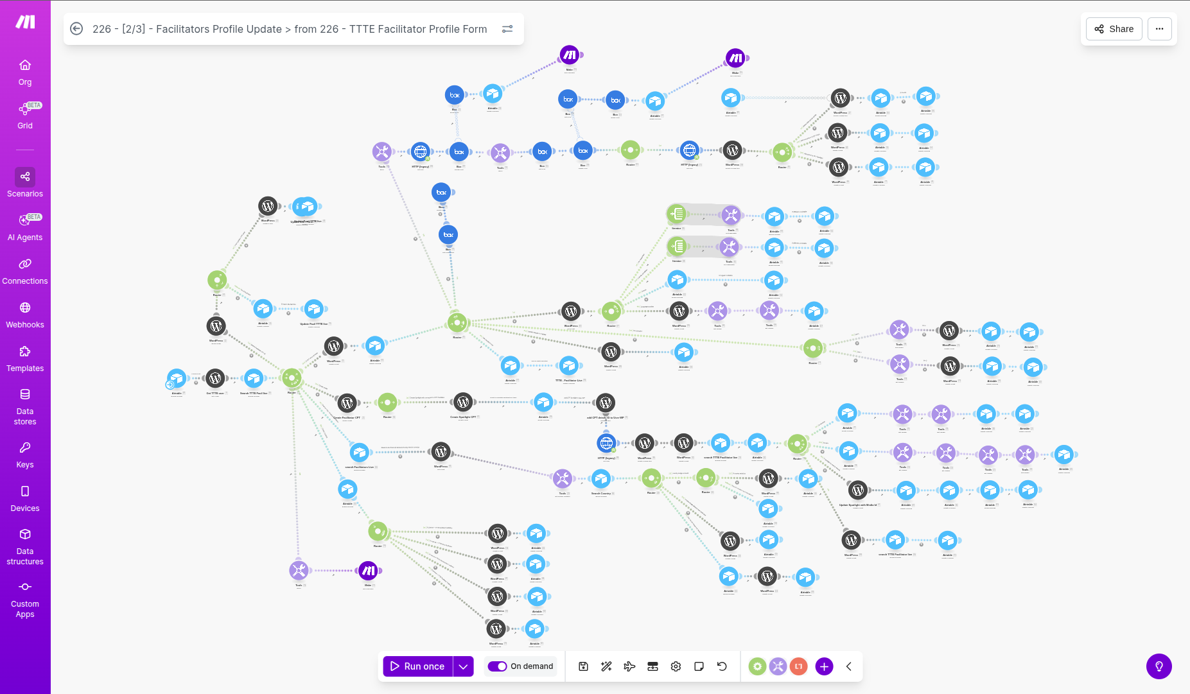Screen dimensions: 1190x694
Task: Click the save scenario icon
Action: point(583,666)
